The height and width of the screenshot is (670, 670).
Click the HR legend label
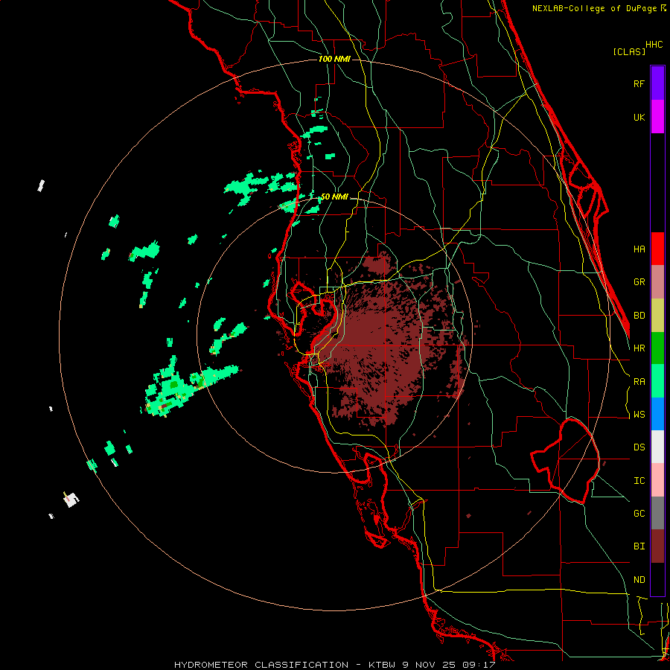point(639,348)
